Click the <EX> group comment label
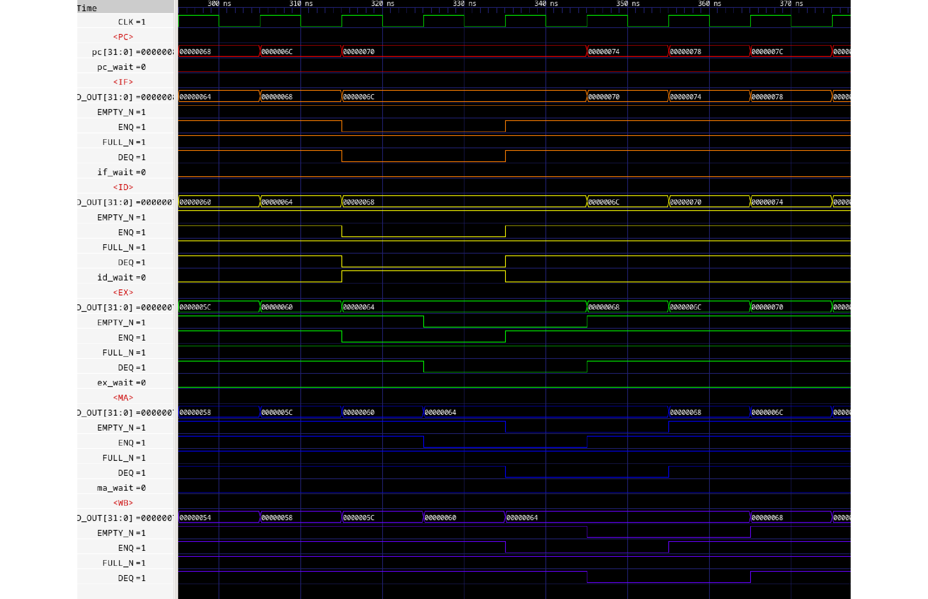928x599 pixels. pyautogui.click(x=123, y=292)
